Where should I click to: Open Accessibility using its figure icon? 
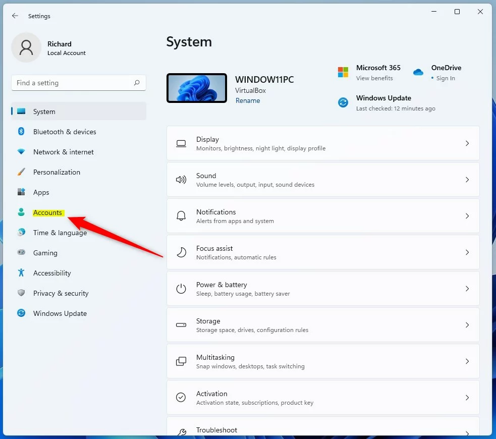(x=21, y=273)
